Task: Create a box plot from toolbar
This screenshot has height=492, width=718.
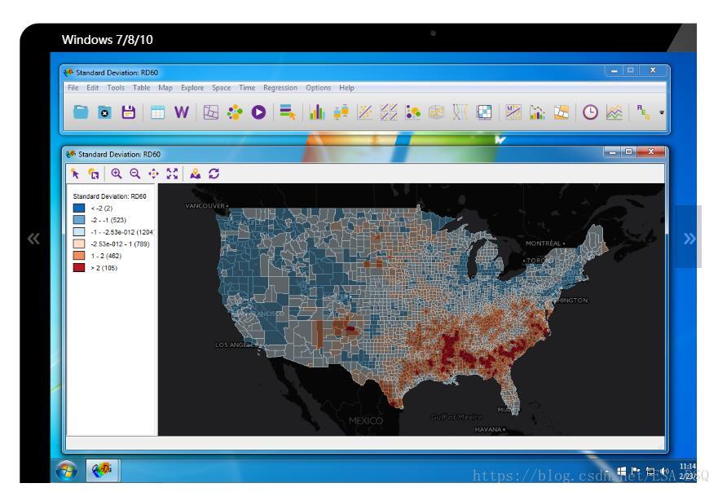Action: click(x=341, y=112)
